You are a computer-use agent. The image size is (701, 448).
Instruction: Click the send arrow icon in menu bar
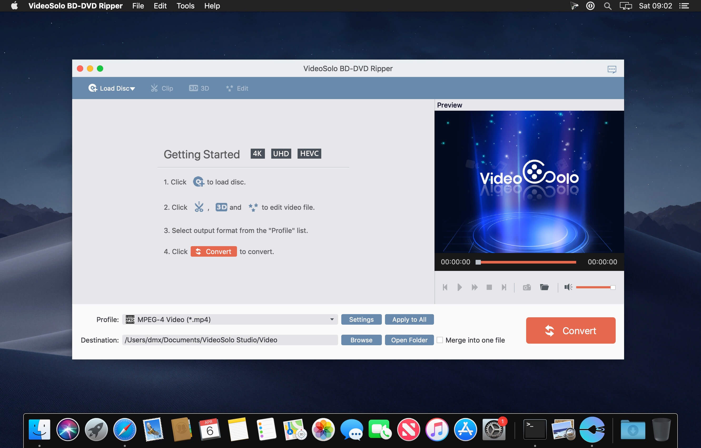click(x=574, y=6)
